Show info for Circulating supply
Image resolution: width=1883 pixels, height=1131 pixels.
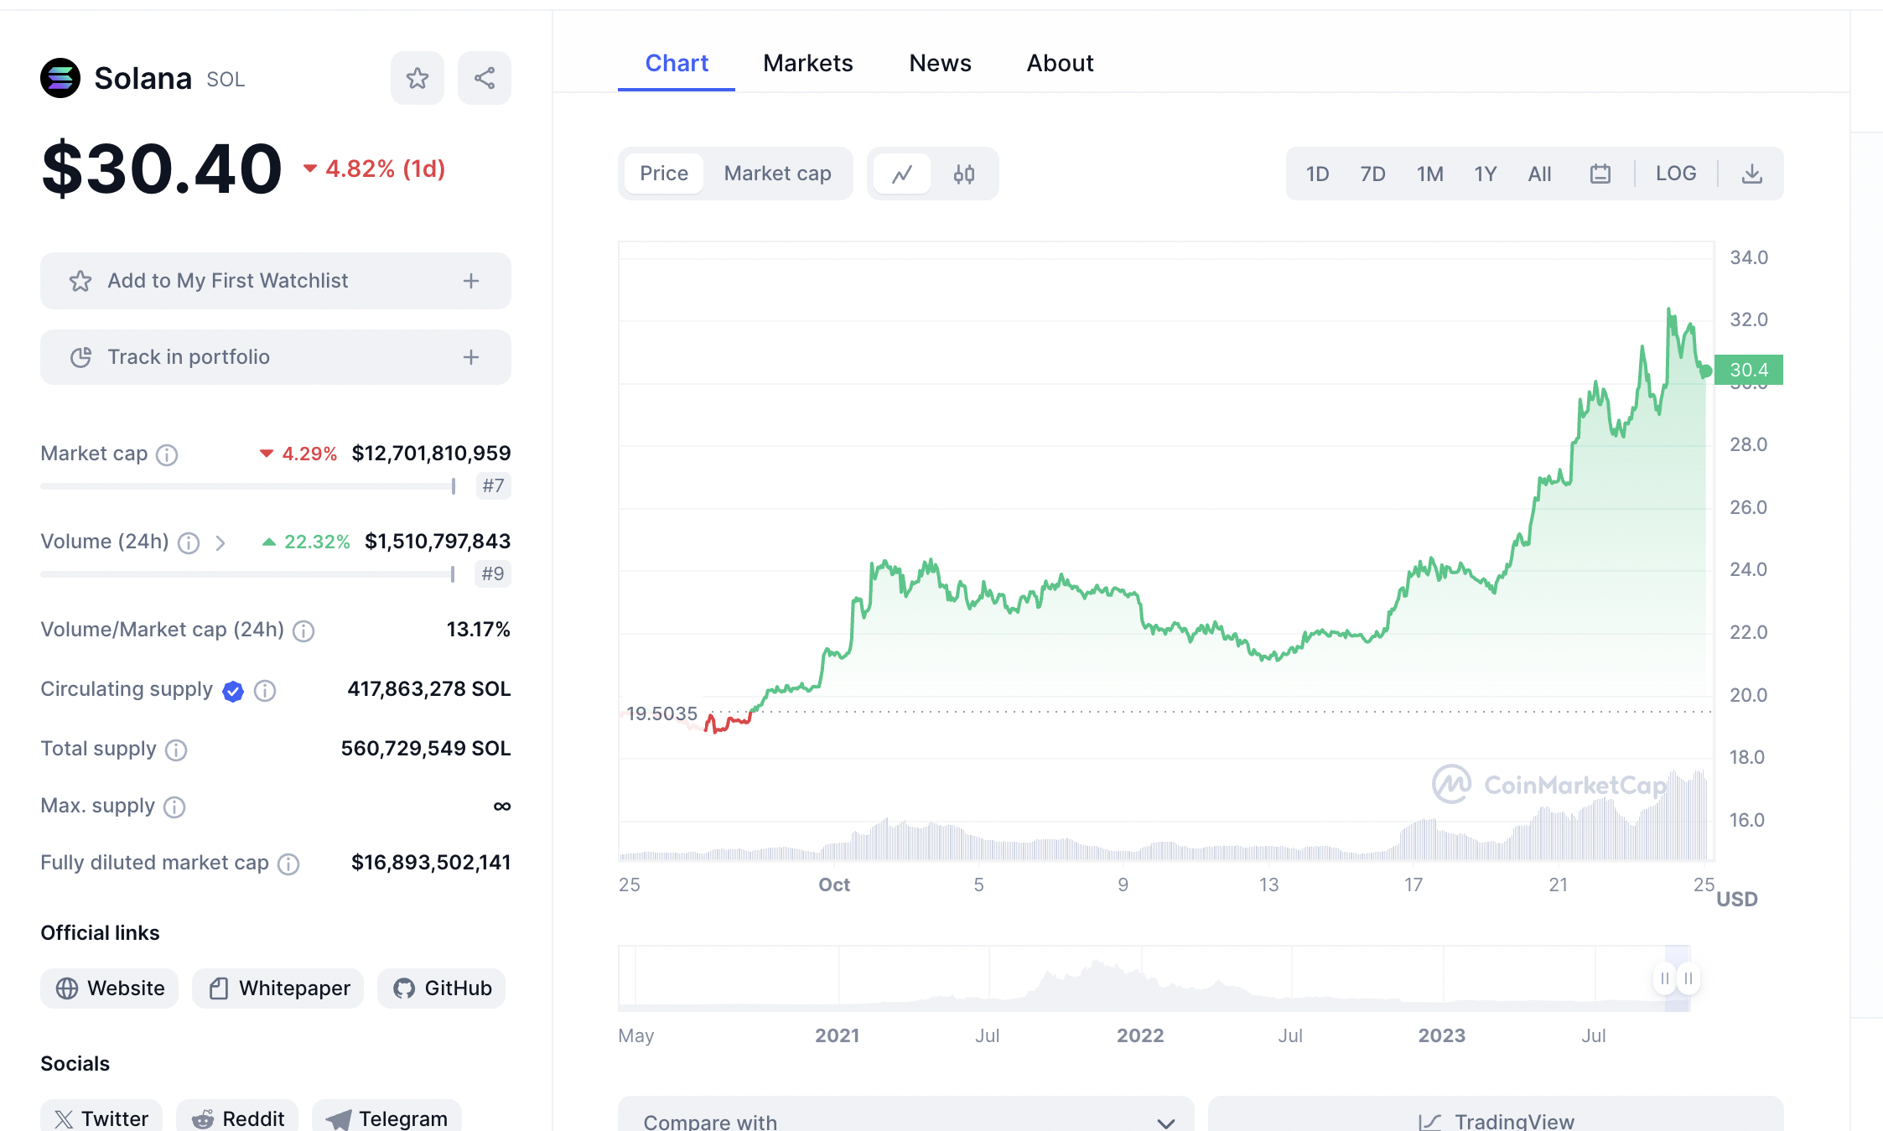265,690
